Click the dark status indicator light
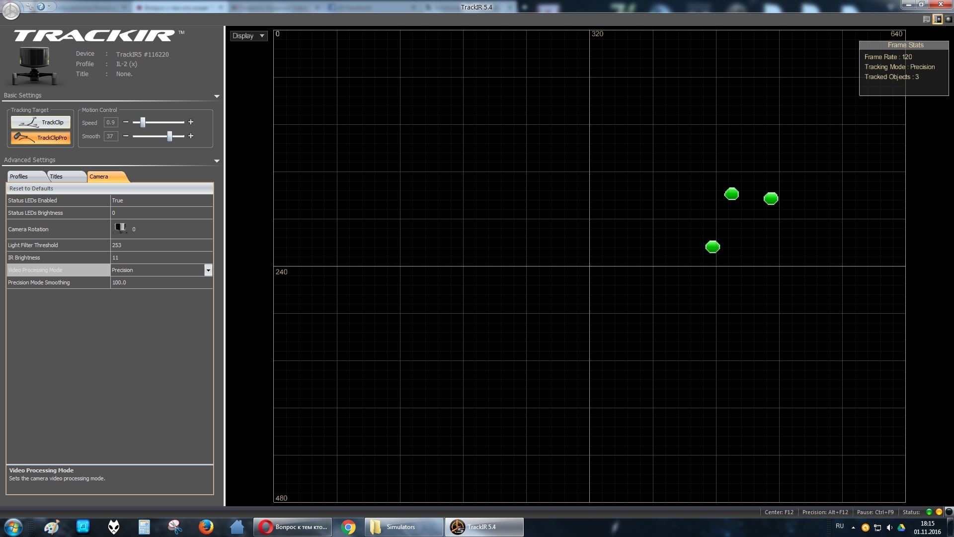 point(949,512)
